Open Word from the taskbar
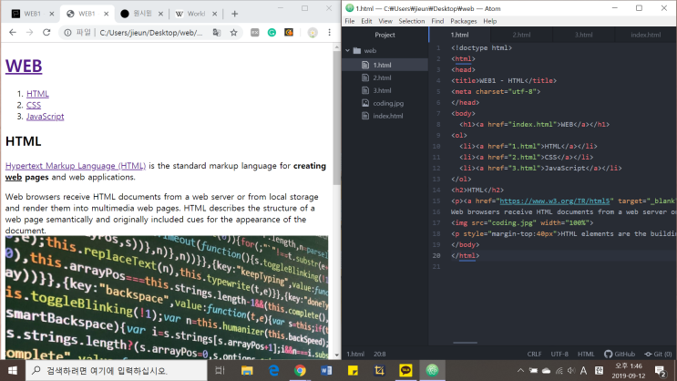Screen dimensions: 677x381 click(326, 370)
